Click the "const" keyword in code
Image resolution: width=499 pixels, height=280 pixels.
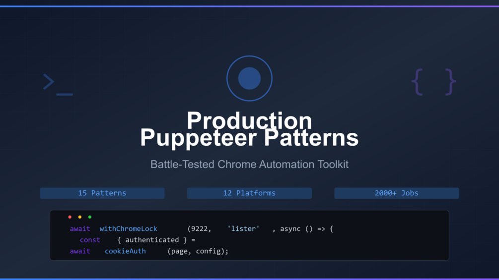tap(90, 240)
